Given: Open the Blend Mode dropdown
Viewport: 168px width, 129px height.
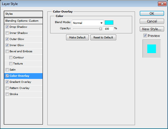Looking at the screenshot, I should (x=88, y=23).
